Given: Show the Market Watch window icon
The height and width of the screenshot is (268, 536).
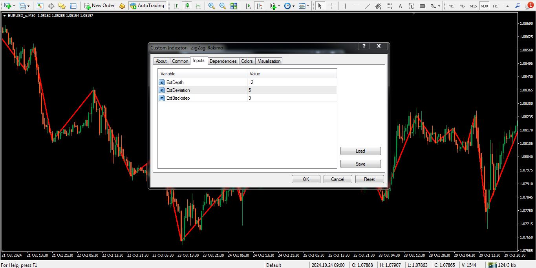Looking at the screenshot, I should click(40, 6).
